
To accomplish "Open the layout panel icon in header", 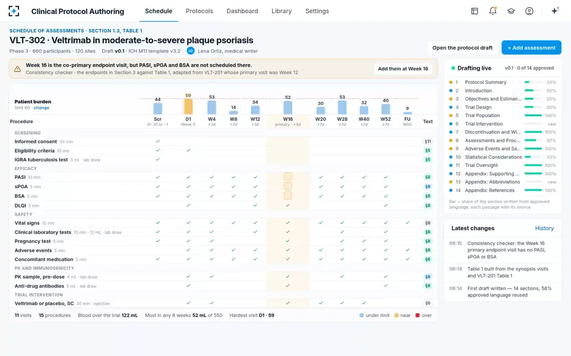I will point(475,11).
